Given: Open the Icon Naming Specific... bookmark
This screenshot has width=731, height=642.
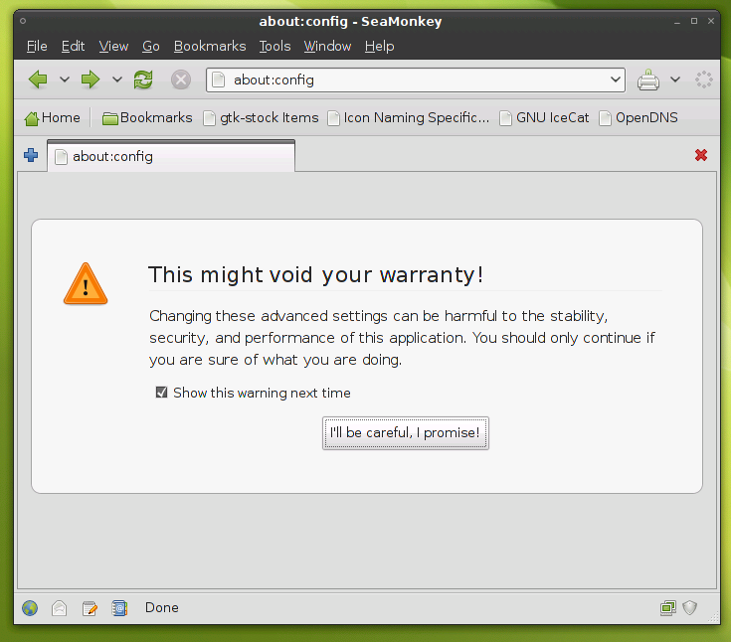Looking at the screenshot, I should click(x=409, y=118).
